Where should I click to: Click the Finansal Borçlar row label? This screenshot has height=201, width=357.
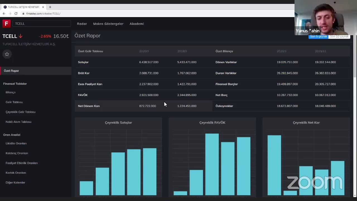[x=227, y=84]
